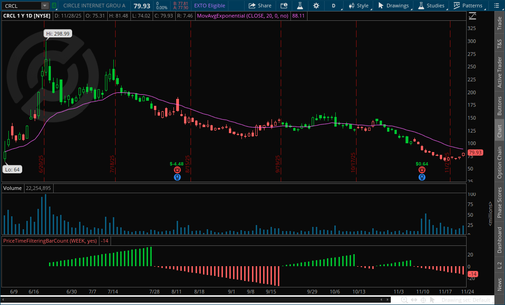
Task: Click the red earnings phone icon near $0.64
Action: pyautogui.click(x=422, y=170)
